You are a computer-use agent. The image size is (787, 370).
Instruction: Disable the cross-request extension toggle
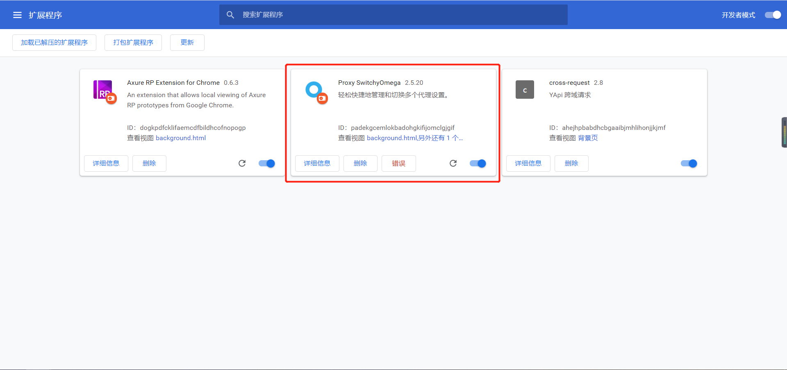(x=688, y=163)
